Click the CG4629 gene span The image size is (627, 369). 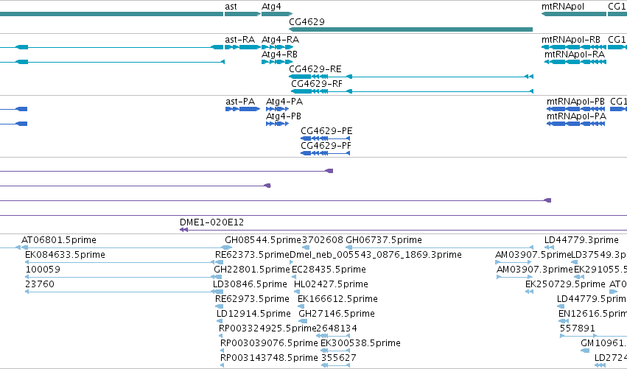pyautogui.click(x=410, y=29)
